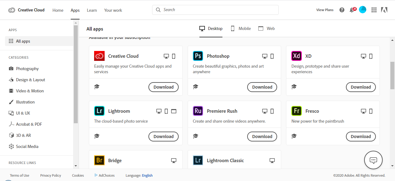Viewport: 395px width, 181px height.
Task: Click the sidebar scroll down arrow
Action: [x=76, y=166]
